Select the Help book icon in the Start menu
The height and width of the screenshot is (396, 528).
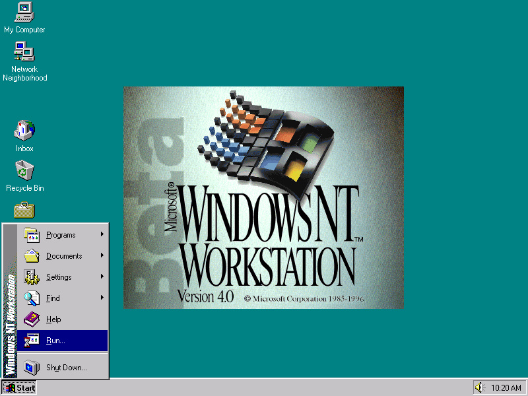pos(31,319)
